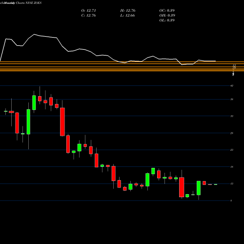244x244 pixels.
Task: Click the 'OH: 0.39' value
Action: [x=167, y=16]
